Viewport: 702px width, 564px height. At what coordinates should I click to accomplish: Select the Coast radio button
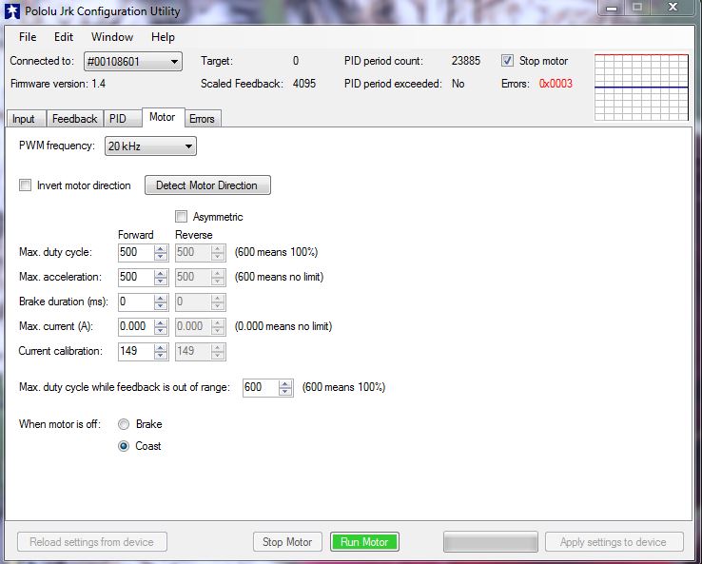tap(124, 446)
